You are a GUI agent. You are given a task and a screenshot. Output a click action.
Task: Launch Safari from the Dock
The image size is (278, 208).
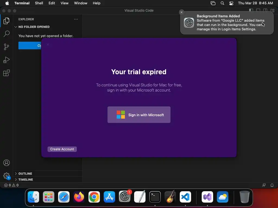(64, 197)
